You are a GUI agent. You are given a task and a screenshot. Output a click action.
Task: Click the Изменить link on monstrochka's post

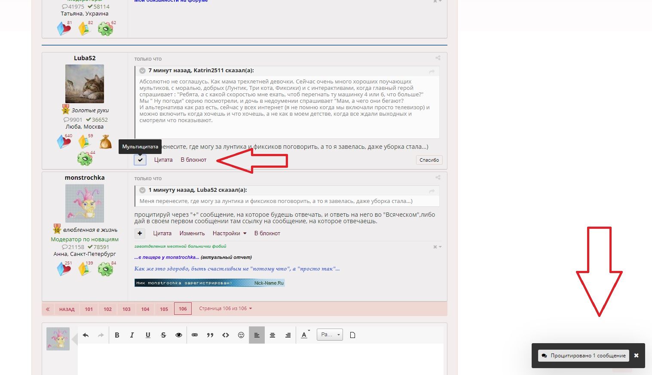(x=192, y=234)
